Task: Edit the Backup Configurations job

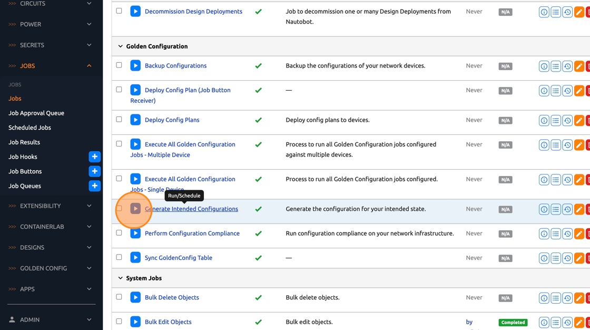Action: [x=579, y=66]
